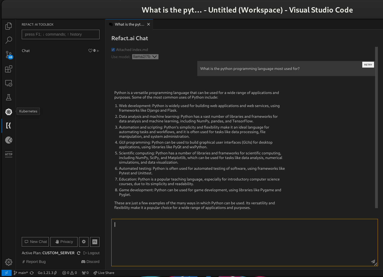Click the Refact.ai Chat heading
The image size is (383, 277).
[130, 38]
